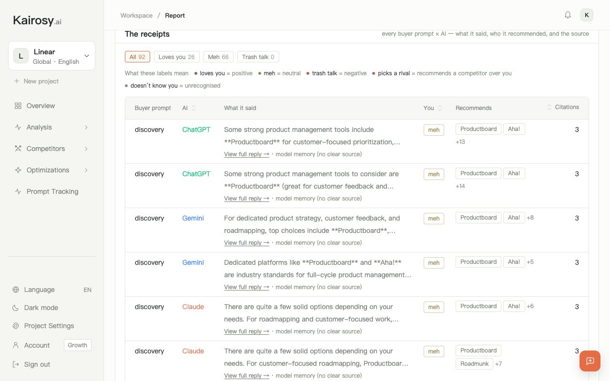Open the Linear project switcher

(51, 56)
